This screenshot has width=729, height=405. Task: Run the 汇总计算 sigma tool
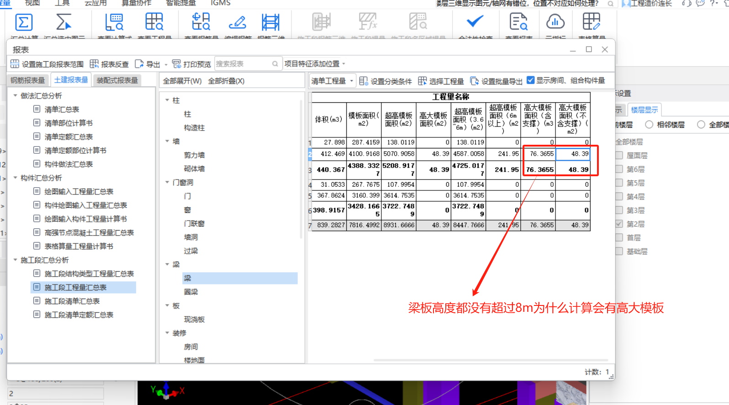[x=24, y=22]
